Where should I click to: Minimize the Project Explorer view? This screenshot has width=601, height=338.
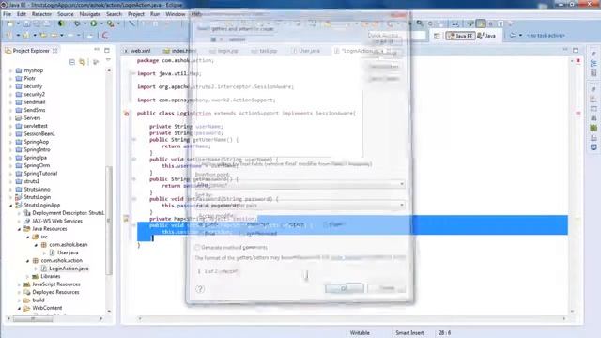97,50
